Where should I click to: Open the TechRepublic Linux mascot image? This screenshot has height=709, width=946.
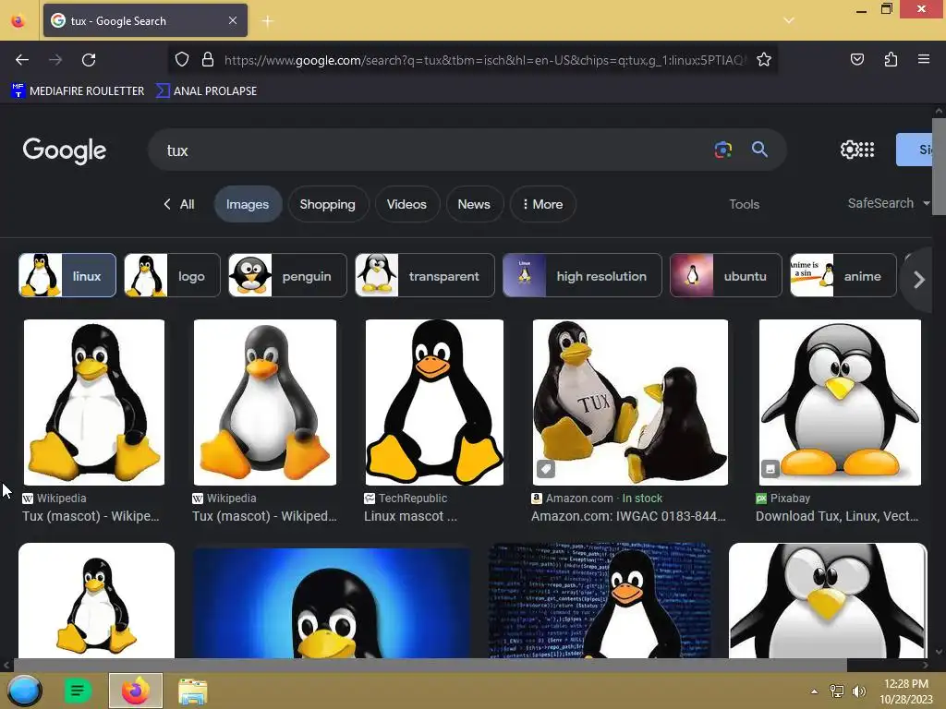click(434, 403)
